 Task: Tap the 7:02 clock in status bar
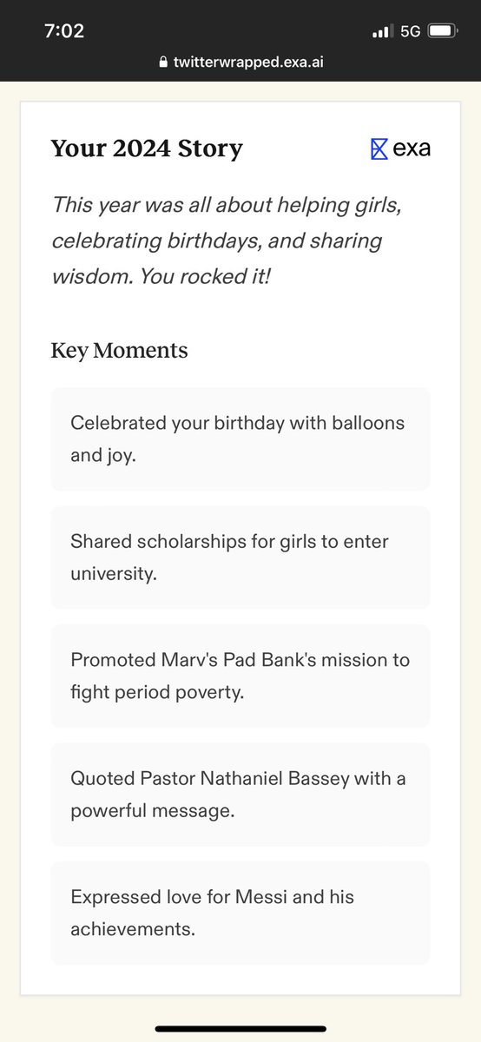(x=64, y=30)
